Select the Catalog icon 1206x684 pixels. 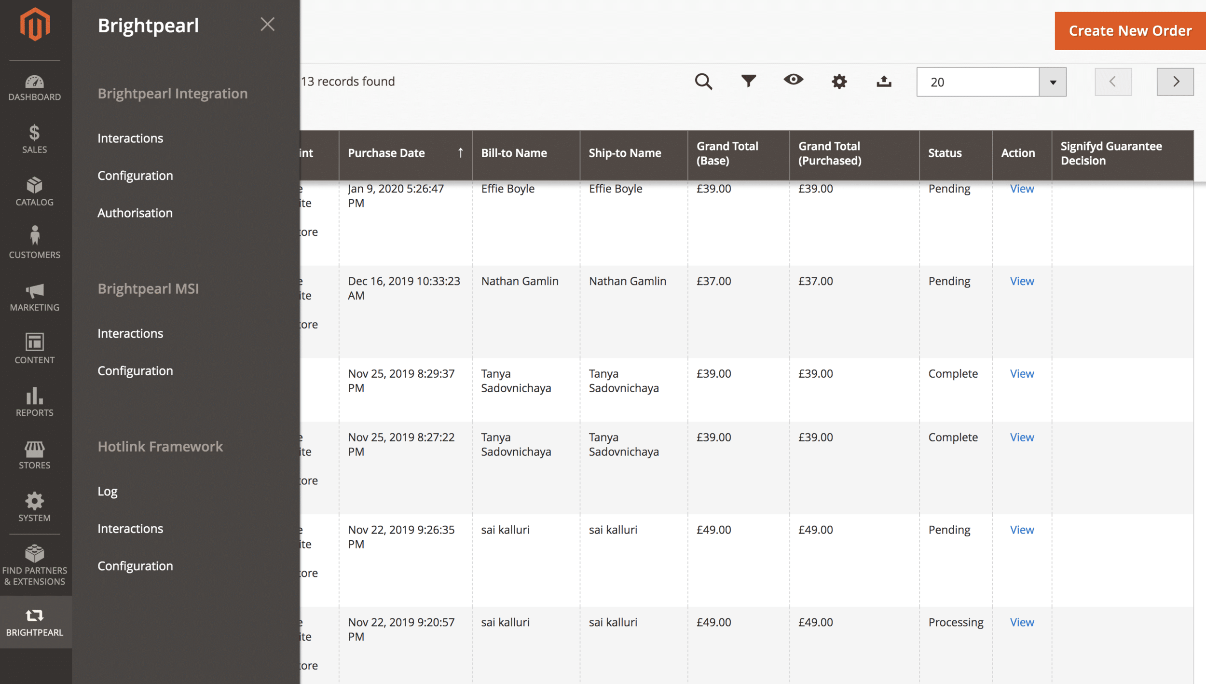34,191
